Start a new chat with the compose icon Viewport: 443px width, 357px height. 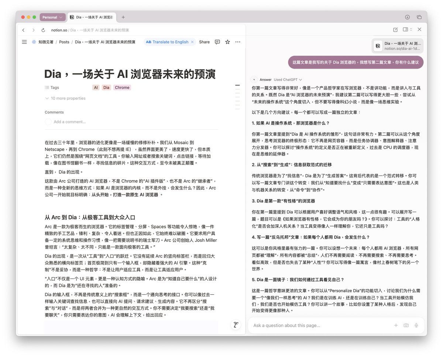395,30
